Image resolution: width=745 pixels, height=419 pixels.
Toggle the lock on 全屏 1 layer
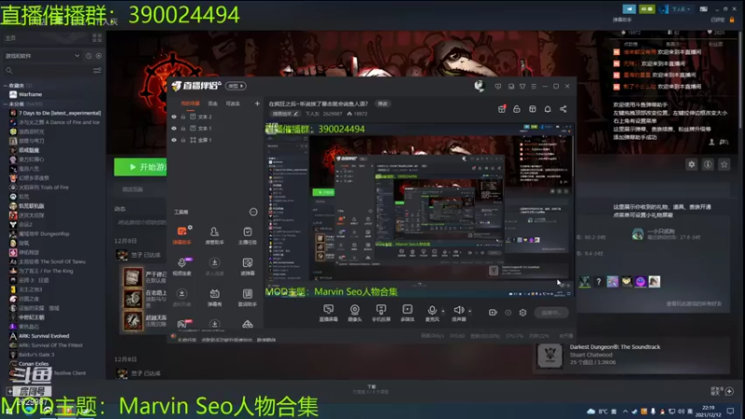pos(183,141)
